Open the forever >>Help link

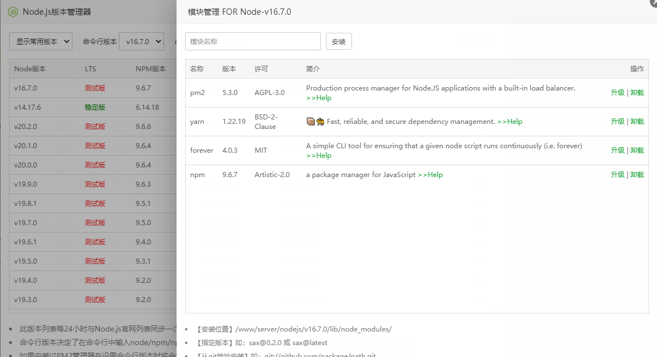(319, 156)
